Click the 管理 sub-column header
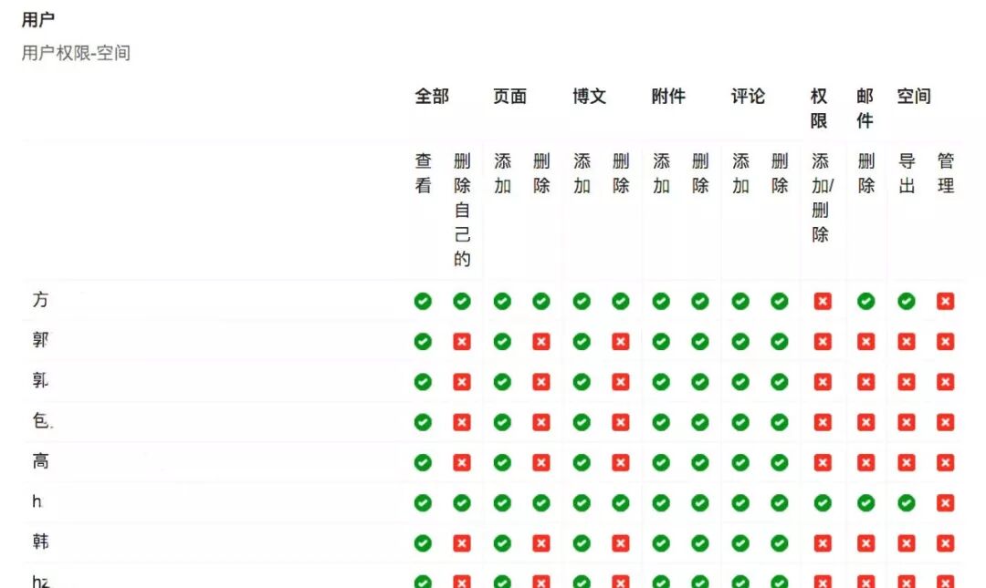Viewport: 986px width, 588px height. pos(946,173)
